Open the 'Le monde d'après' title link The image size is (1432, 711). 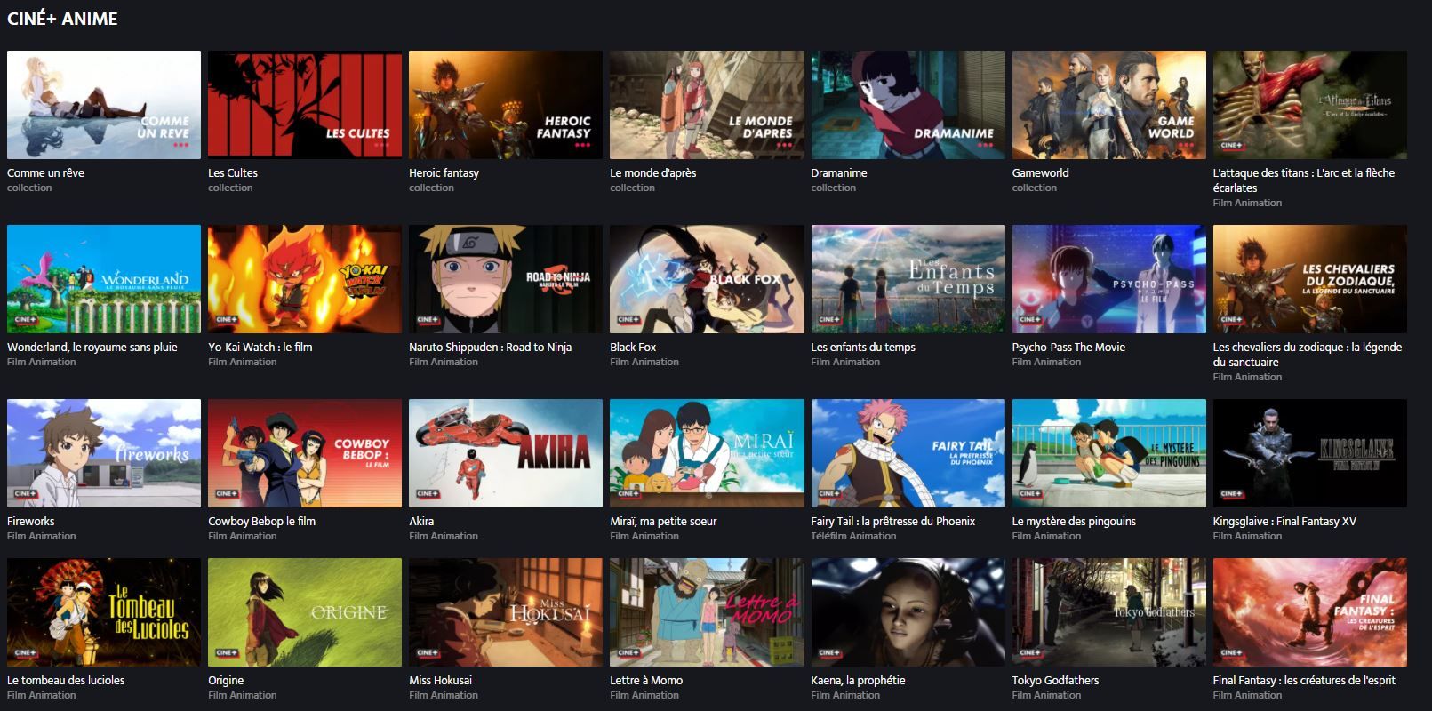click(653, 172)
